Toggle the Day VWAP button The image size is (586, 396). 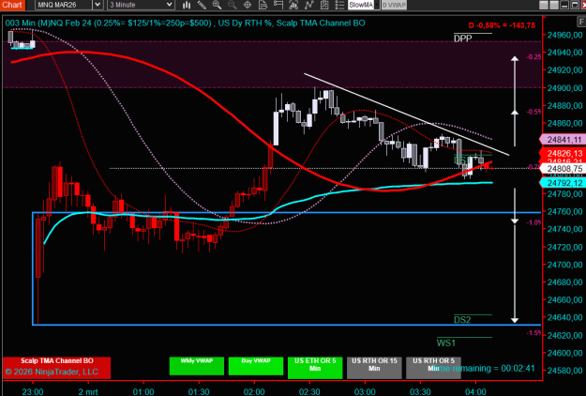pyautogui.click(x=256, y=366)
